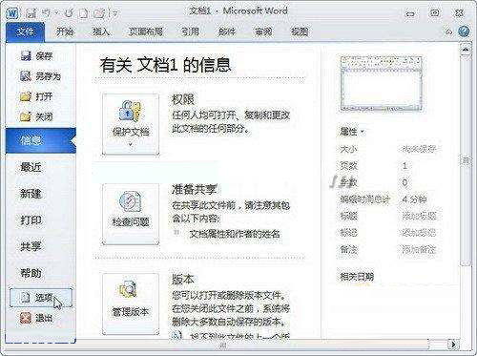Click the Word application icon in title bar
This screenshot has height=356, width=477.
[x=12, y=13]
